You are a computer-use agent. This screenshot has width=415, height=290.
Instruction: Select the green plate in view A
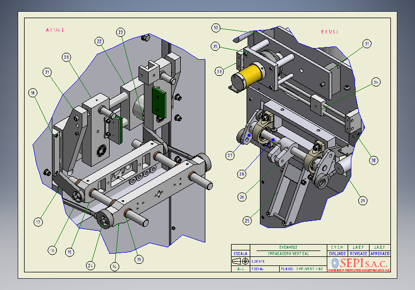(x=159, y=102)
